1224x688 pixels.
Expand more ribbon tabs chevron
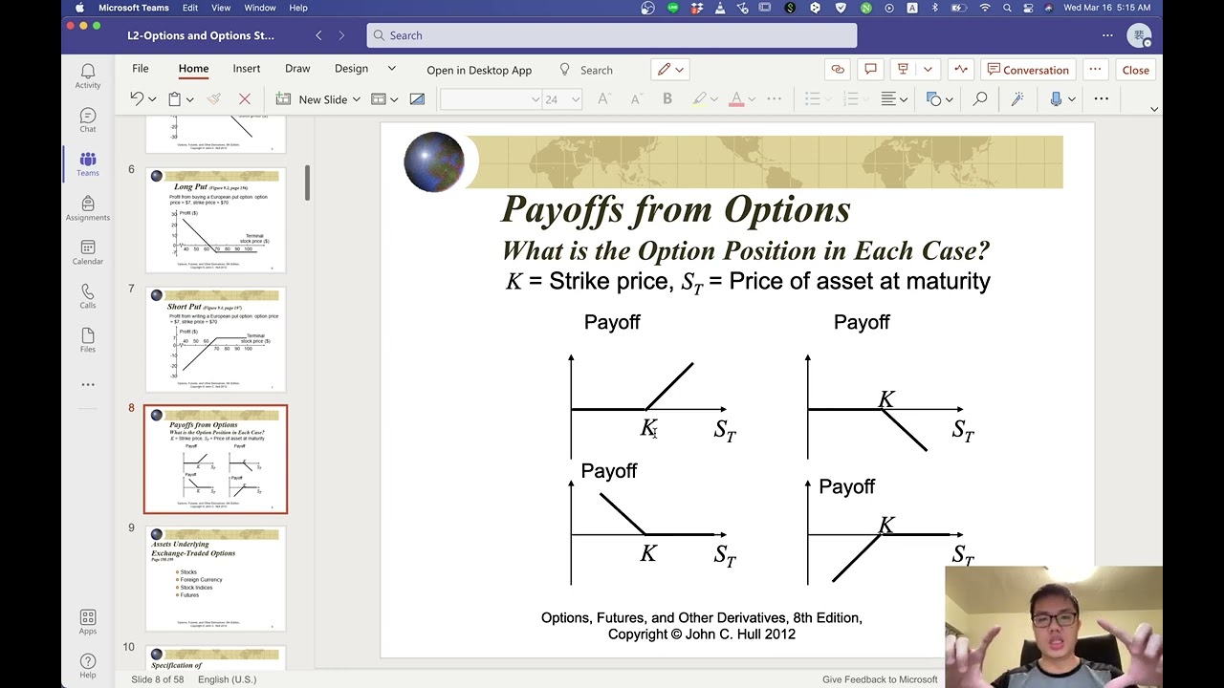(391, 69)
